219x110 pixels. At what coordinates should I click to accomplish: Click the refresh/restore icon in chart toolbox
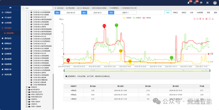[210, 19]
